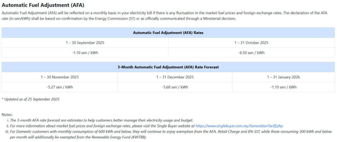
Task: Select the 1 – 30 November 2025 forecast cell
Action: pos(60,77)
